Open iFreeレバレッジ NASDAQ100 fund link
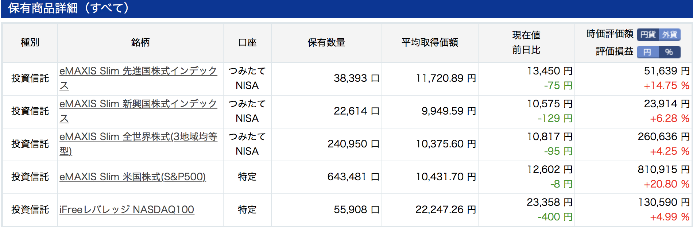Image resolution: width=693 pixels, height=227 pixels. tap(127, 209)
